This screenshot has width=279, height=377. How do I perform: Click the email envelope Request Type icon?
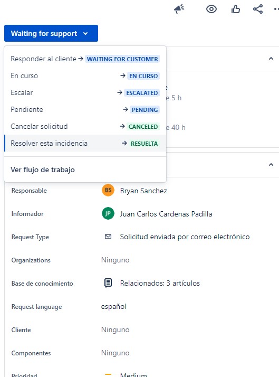click(x=108, y=237)
